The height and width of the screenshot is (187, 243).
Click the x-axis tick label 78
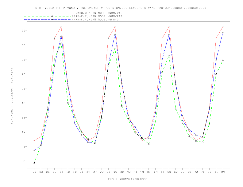click(x=209, y=172)
